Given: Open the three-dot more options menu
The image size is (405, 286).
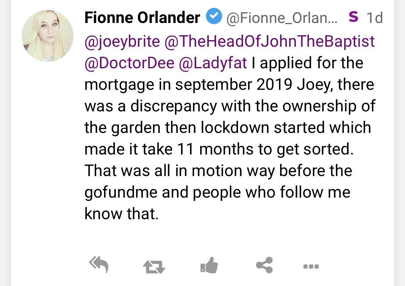Looking at the screenshot, I should pyautogui.click(x=311, y=267).
